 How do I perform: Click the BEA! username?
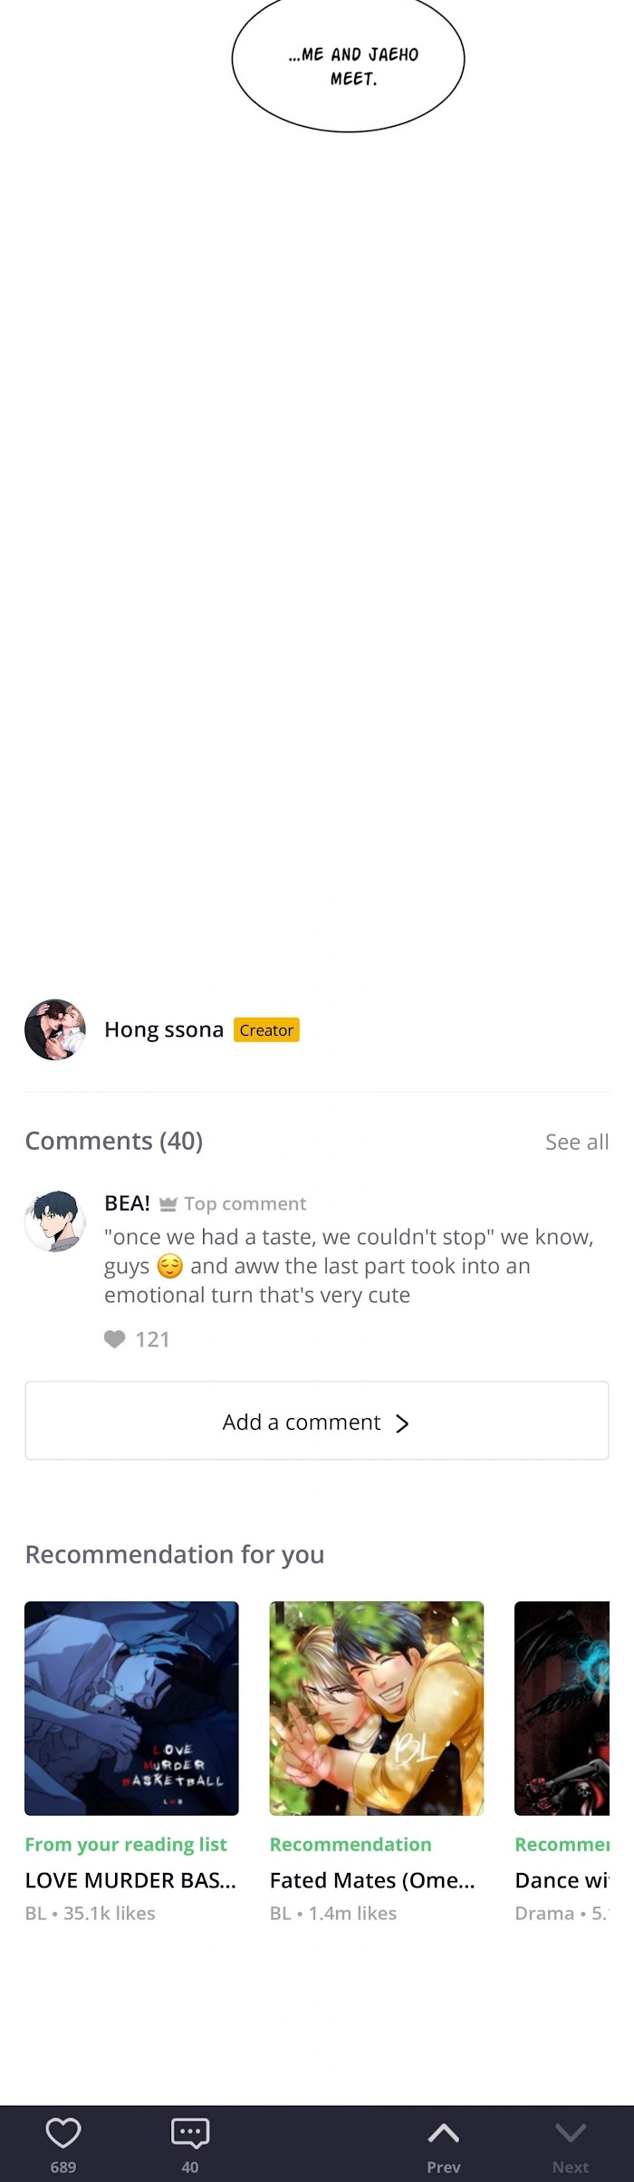(x=127, y=1203)
